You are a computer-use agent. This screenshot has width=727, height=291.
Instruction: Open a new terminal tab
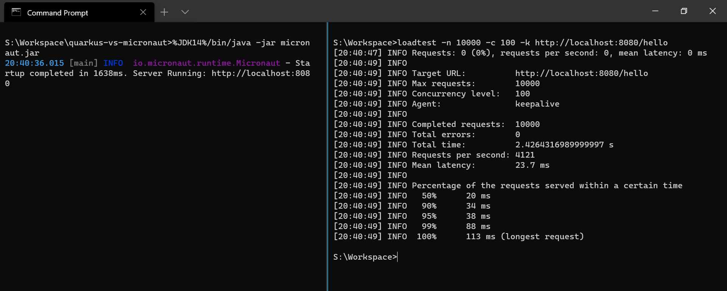tap(164, 12)
